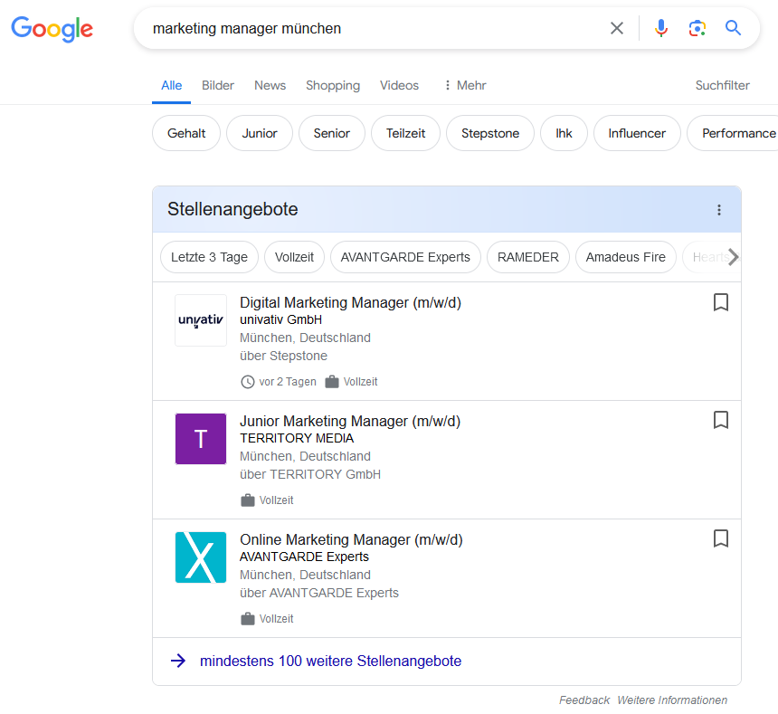778x714 pixels.
Task: Filter jobs by AVANTGARDE Experts chip
Action: pos(405,257)
